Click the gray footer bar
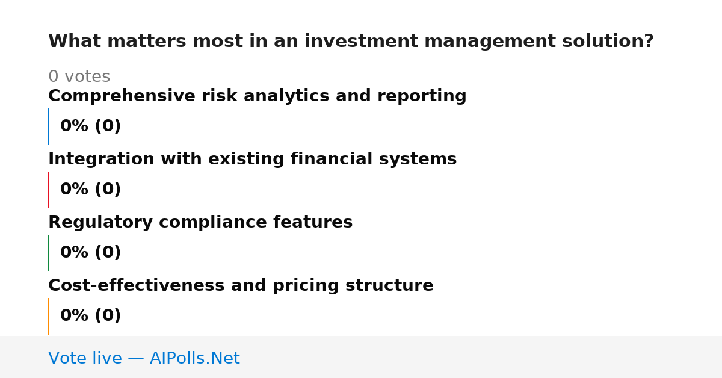722x378 pixels. point(361,357)
